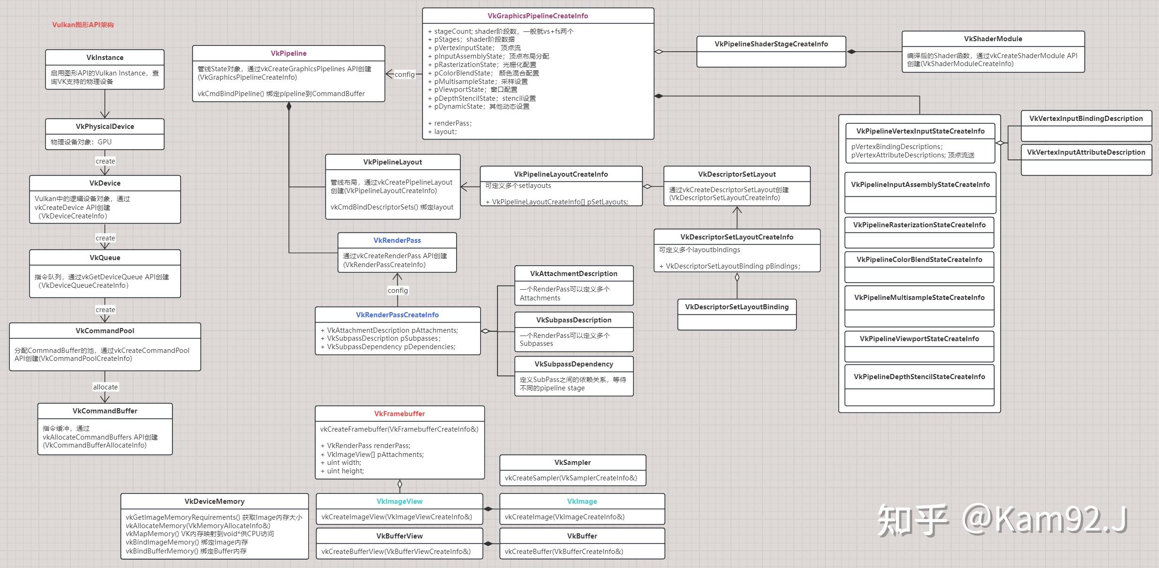Viewport: 1159px width, 568px height.
Task: Select the VkPipelineDepthStencilStateCreateInfo box
Action: click(x=919, y=377)
